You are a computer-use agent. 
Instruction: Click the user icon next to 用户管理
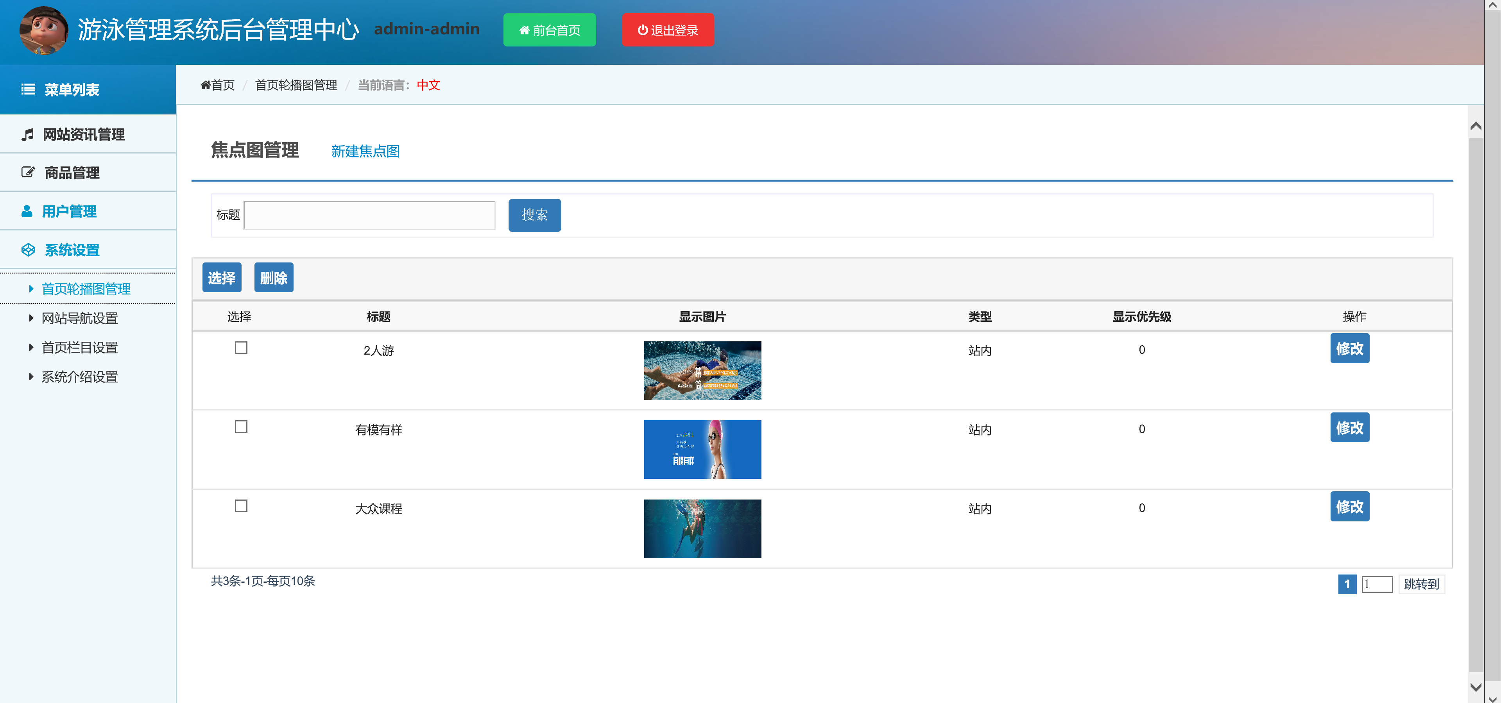pos(27,211)
